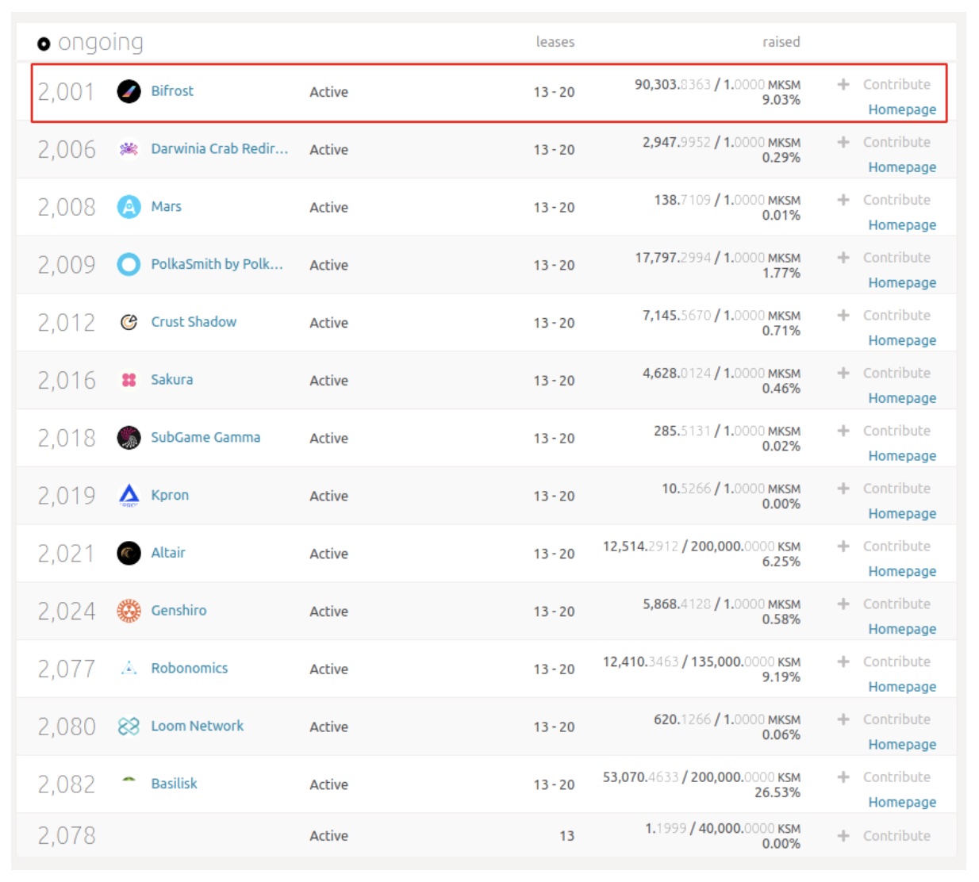Click the SubGame Gamma name

pyautogui.click(x=205, y=438)
